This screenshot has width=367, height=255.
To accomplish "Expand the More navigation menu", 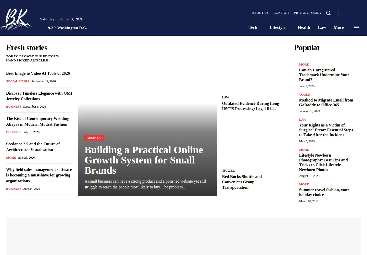I will click(339, 28).
